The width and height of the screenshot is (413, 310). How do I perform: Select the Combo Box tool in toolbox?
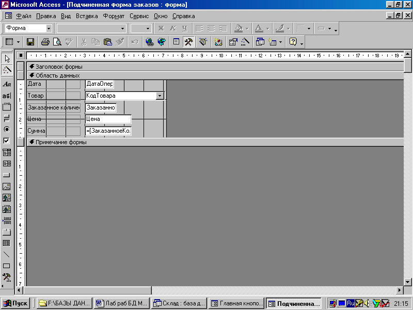[x=7, y=152]
